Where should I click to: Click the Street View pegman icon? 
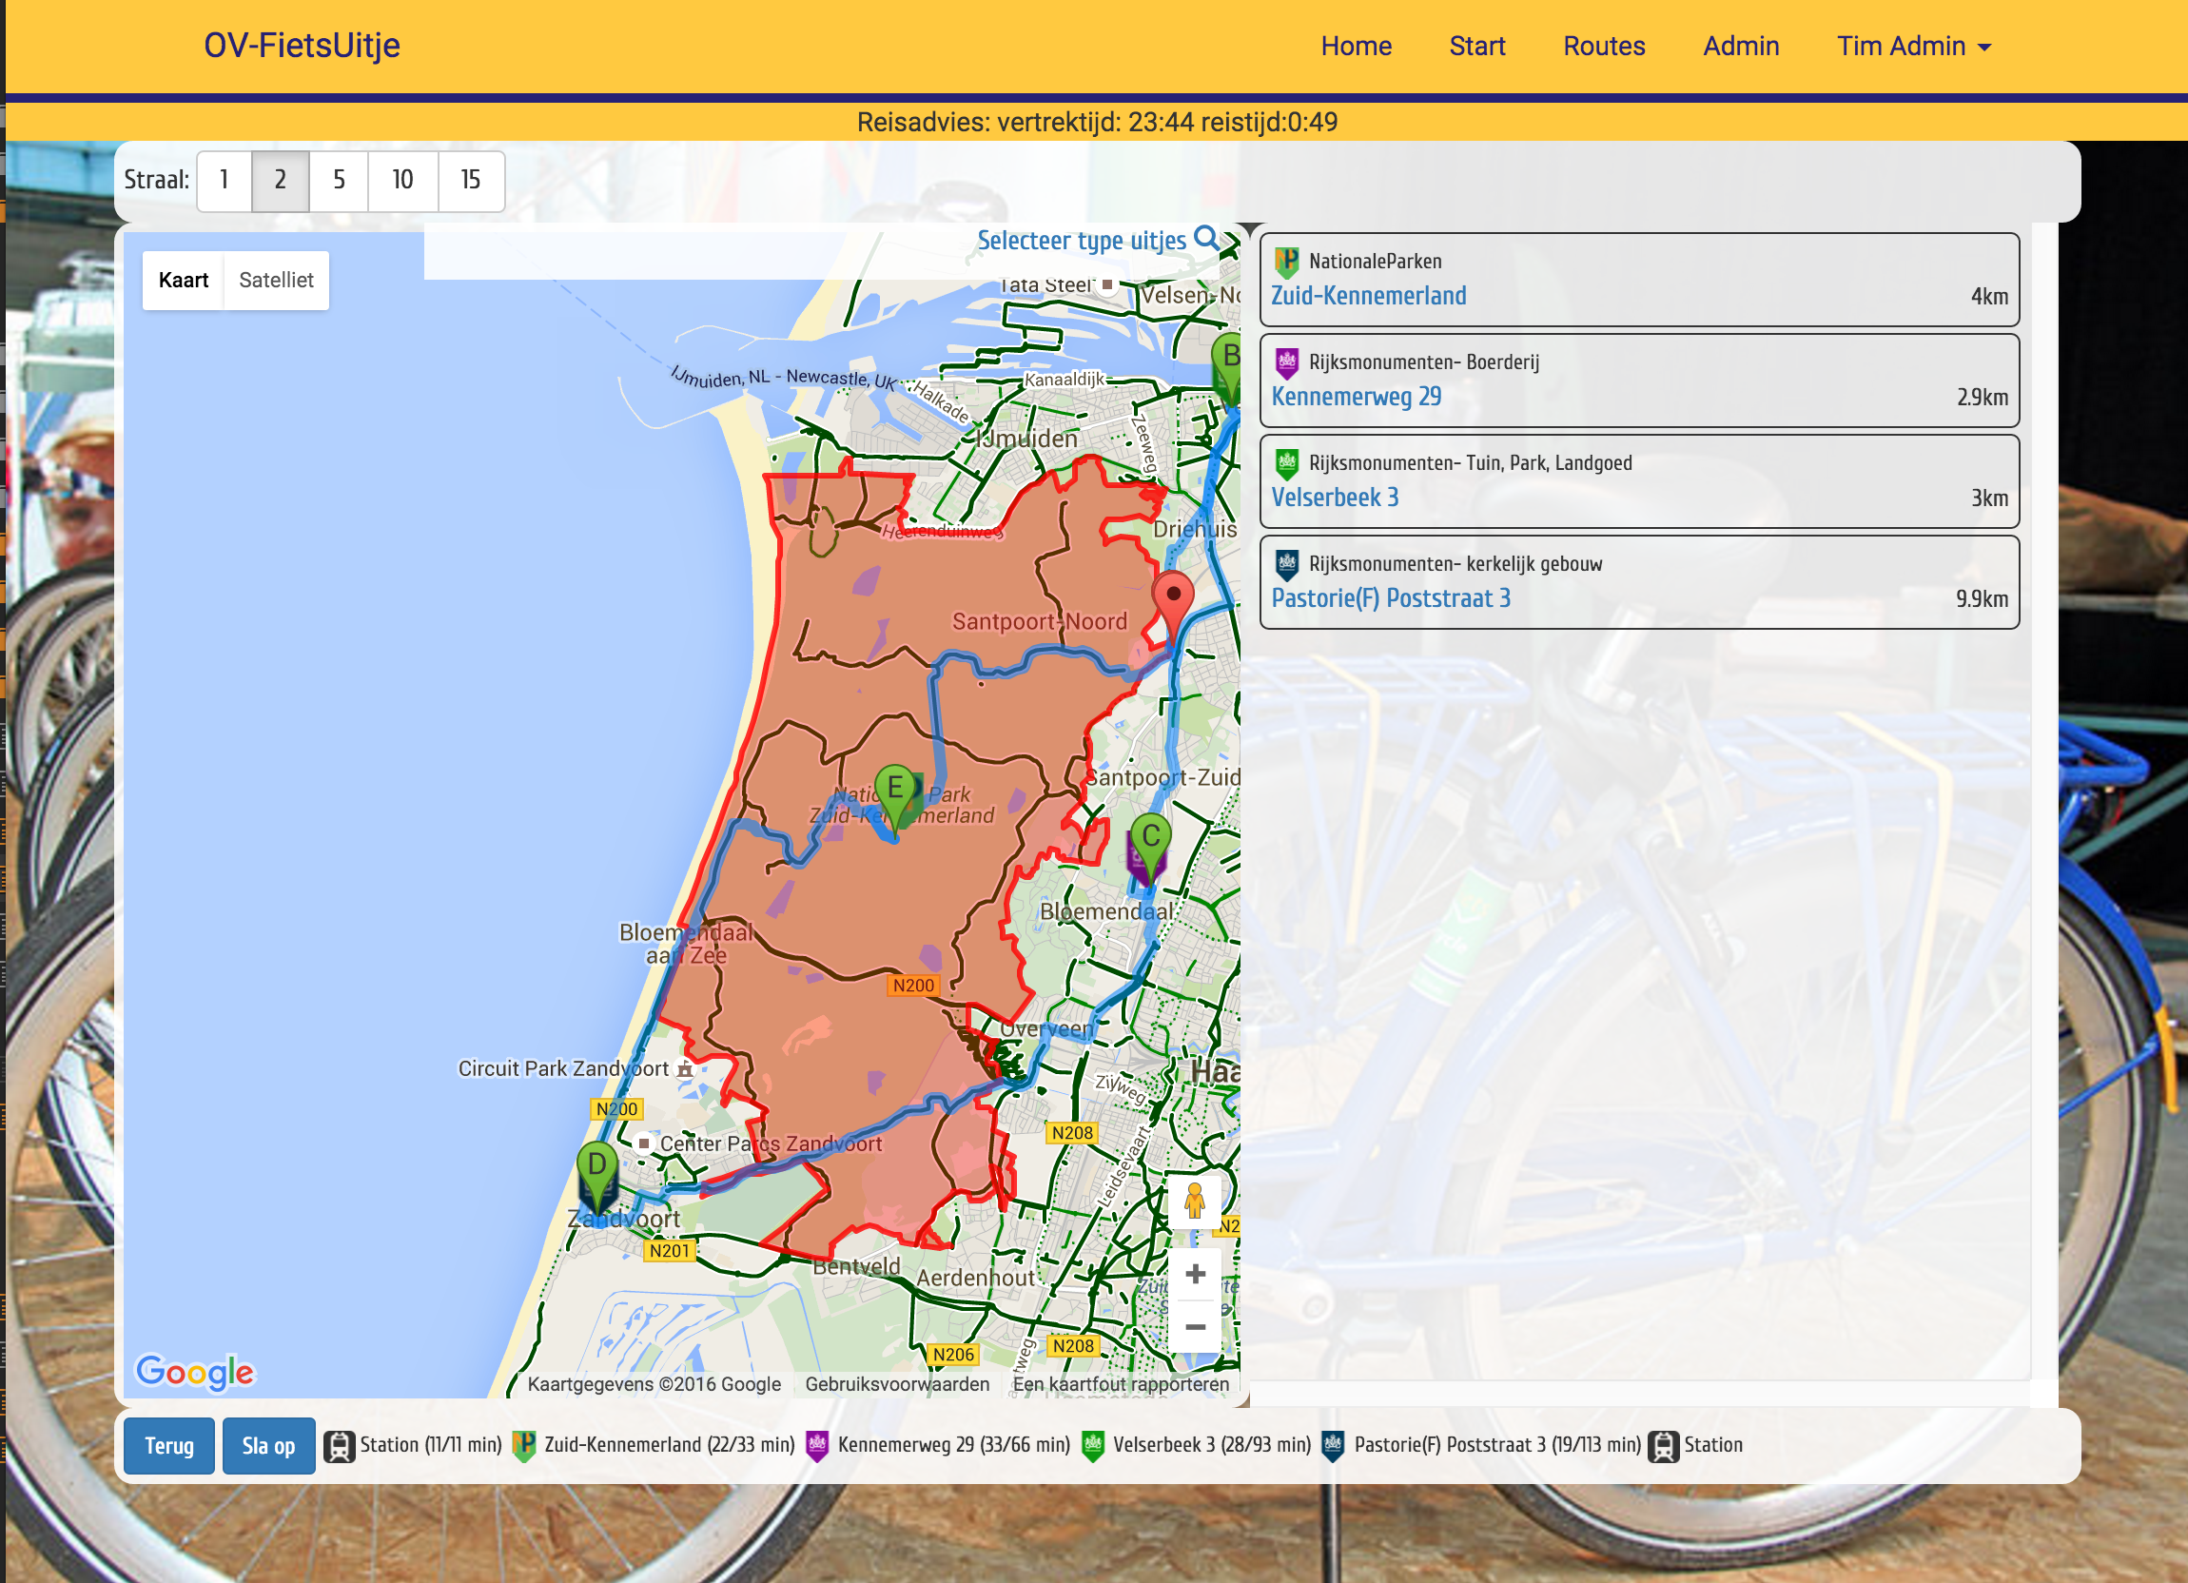pyautogui.click(x=1194, y=1201)
